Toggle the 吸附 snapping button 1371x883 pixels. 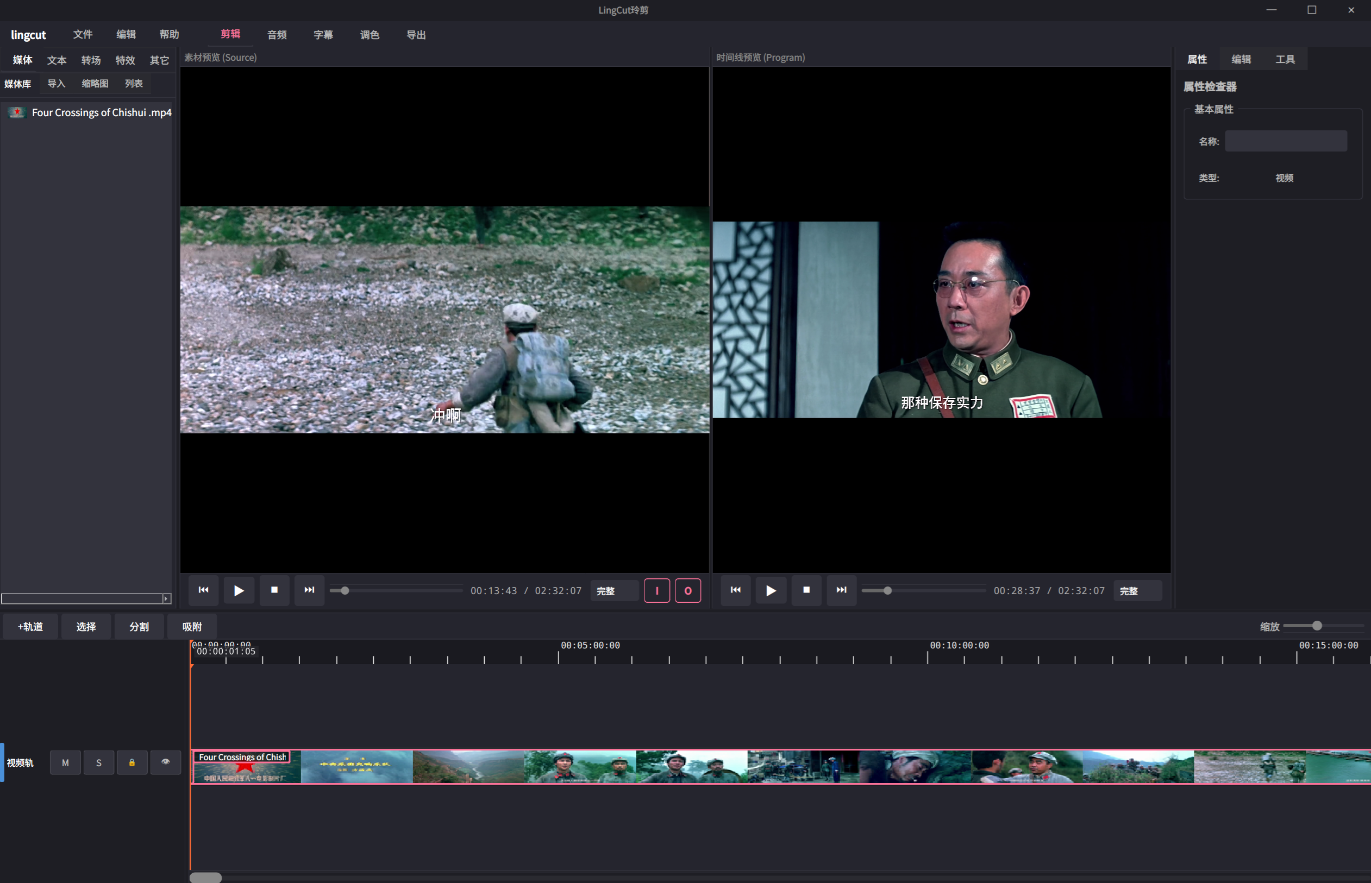click(x=192, y=627)
